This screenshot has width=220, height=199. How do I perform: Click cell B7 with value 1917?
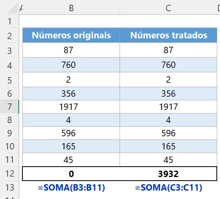pos(71,107)
